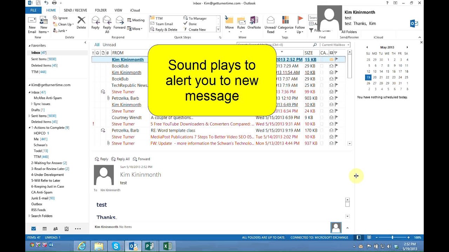Screen dimensions: 449x252
Task: Show All messages filter
Action: [97, 45]
